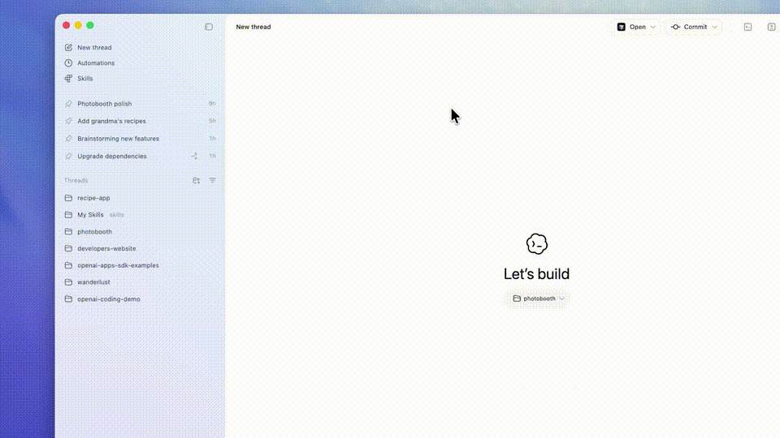Expand the openai-apps-sdk-examples folder
The image size is (780, 438).
click(x=118, y=265)
